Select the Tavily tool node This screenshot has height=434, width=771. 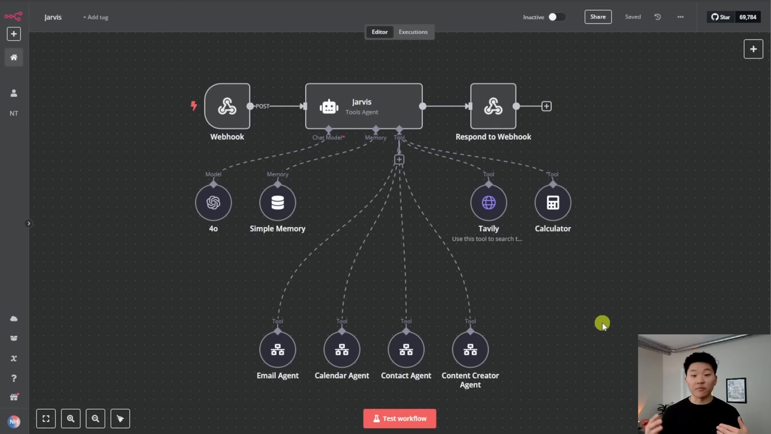[489, 203]
